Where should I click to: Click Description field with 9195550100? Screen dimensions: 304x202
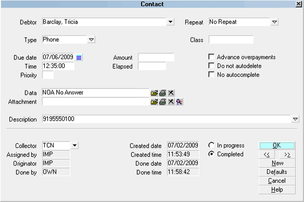click(x=166, y=119)
